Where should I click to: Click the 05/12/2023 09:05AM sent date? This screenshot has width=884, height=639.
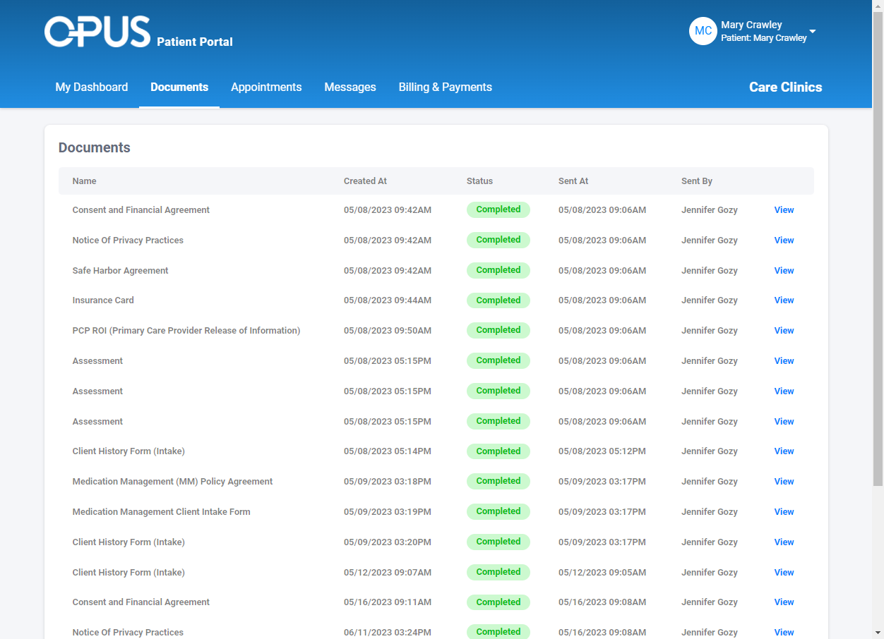pos(602,573)
